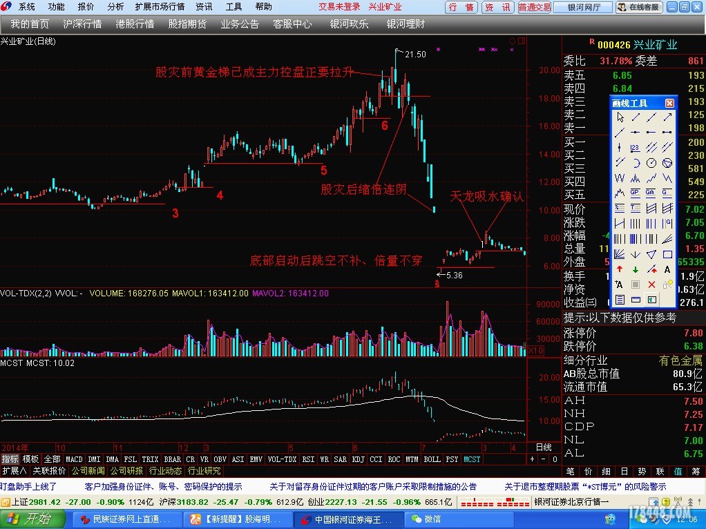Click the 普通交易 button
The width and height of the screenshot is (706, 529).
(535, 7)
